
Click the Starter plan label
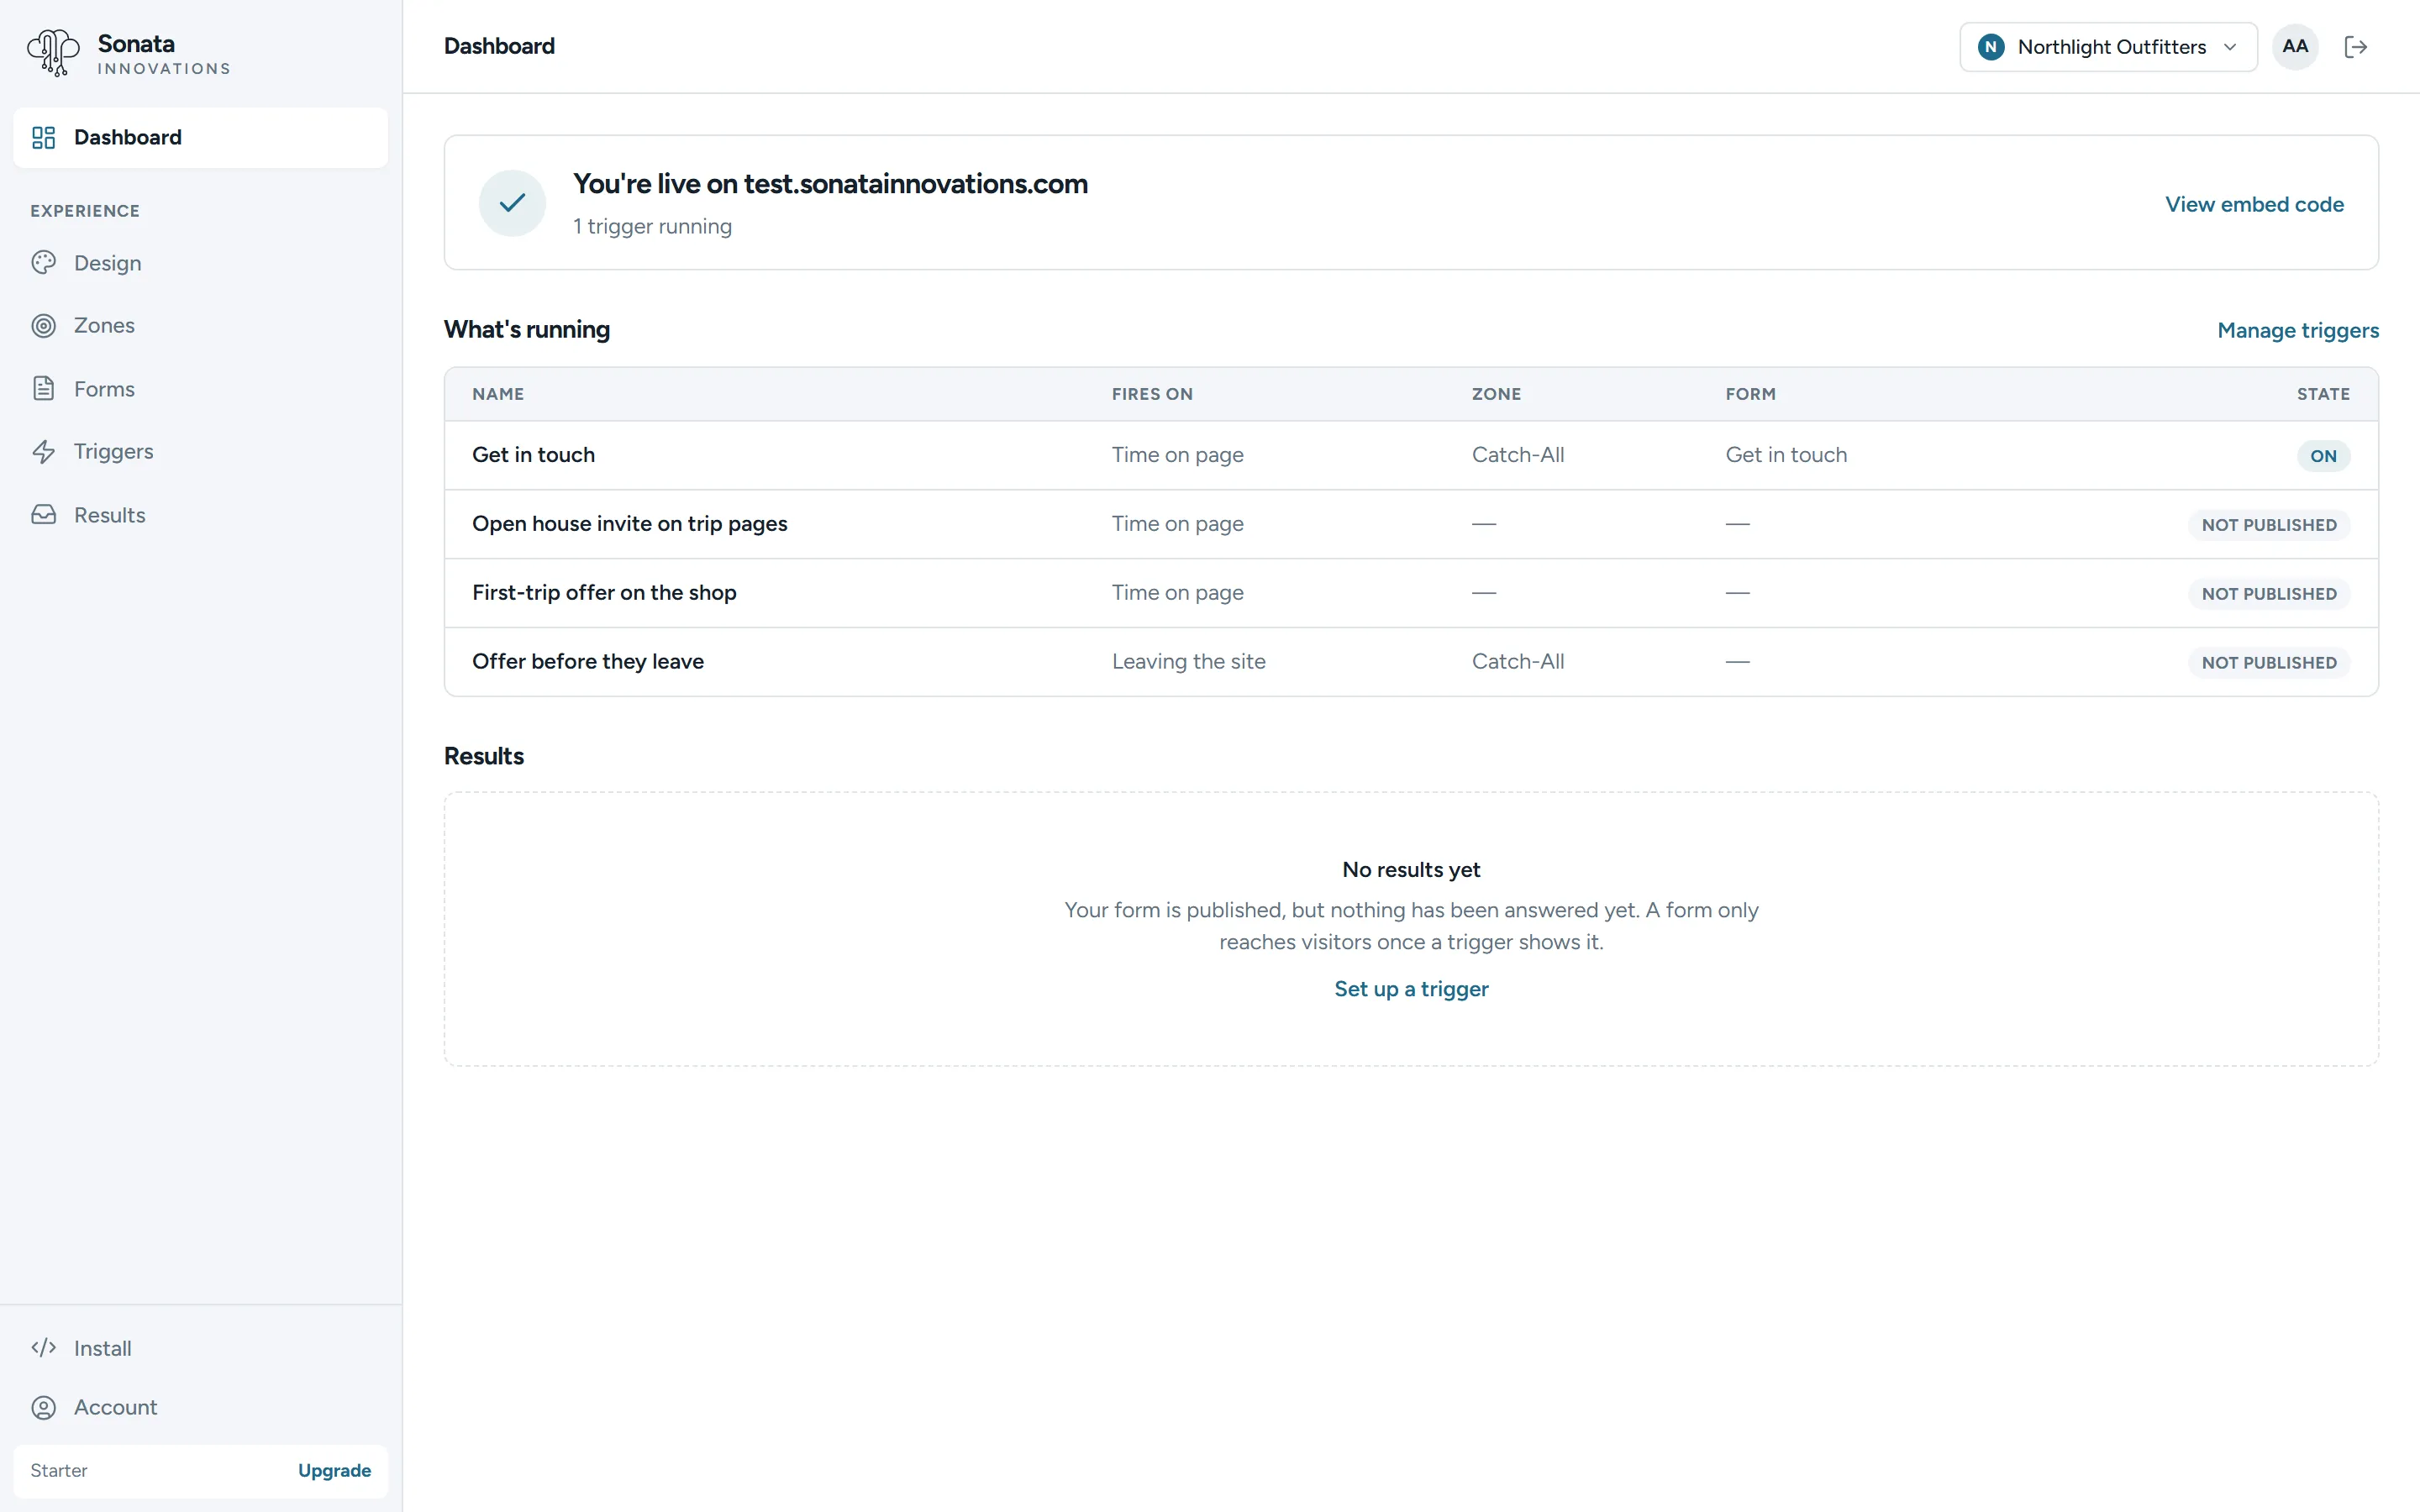click(x=59, y=1470)
